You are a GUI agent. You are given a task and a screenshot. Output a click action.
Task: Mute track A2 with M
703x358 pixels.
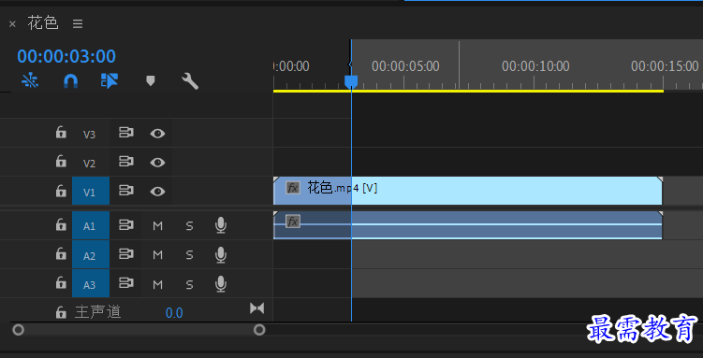click(x=157, y=255)
